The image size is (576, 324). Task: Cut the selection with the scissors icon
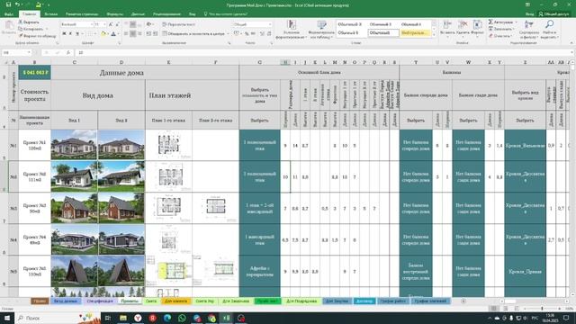click(21, 22)
